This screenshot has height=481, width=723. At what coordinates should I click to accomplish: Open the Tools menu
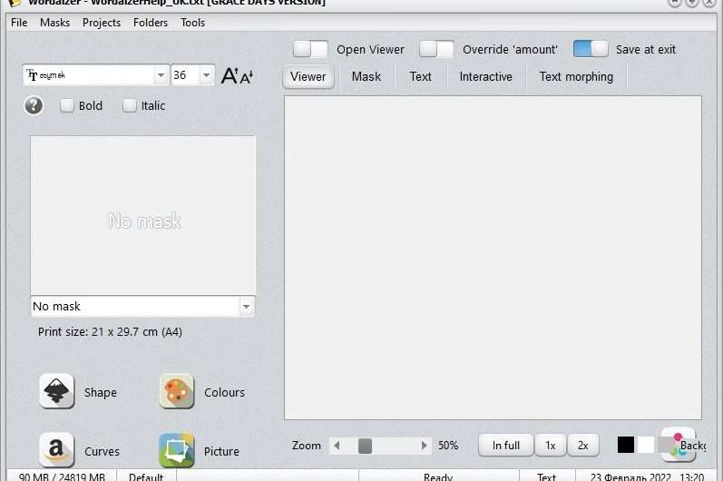(x=192, y=23)
